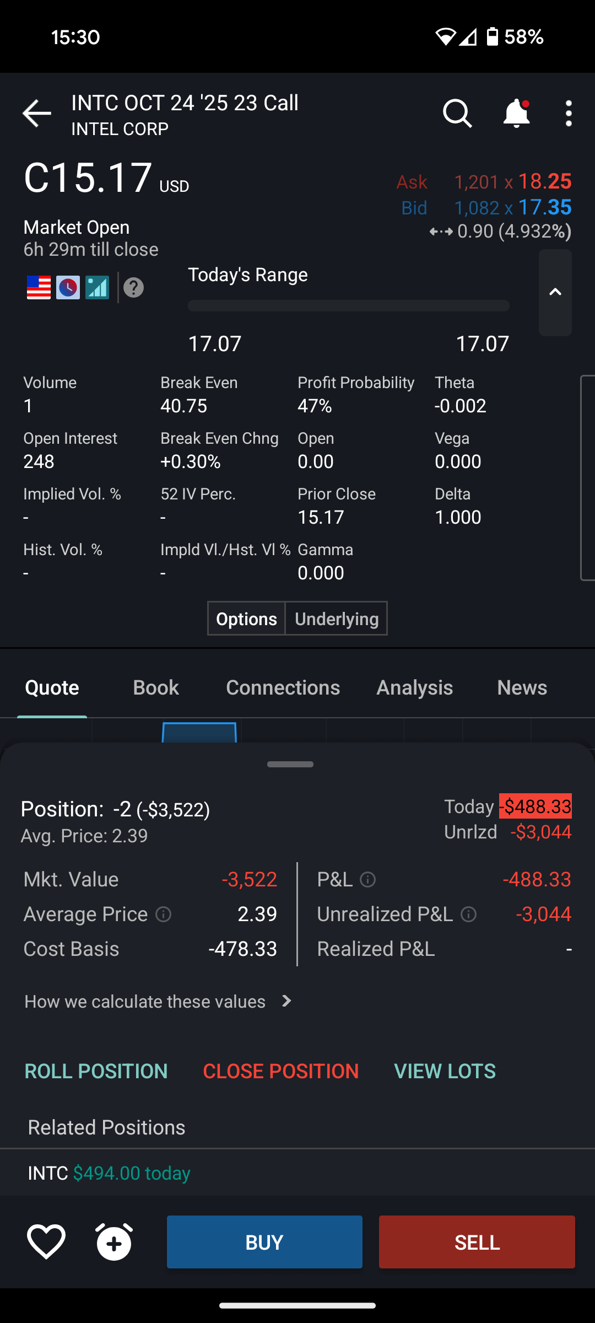Select the Options toggle segment
The image size is (595, 1323).
246,619
